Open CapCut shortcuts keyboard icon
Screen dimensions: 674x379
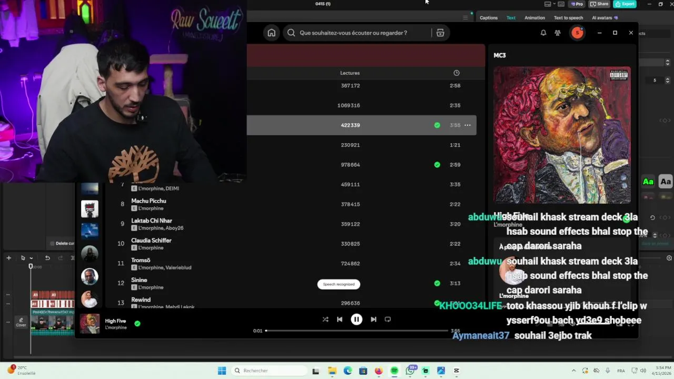561,4
